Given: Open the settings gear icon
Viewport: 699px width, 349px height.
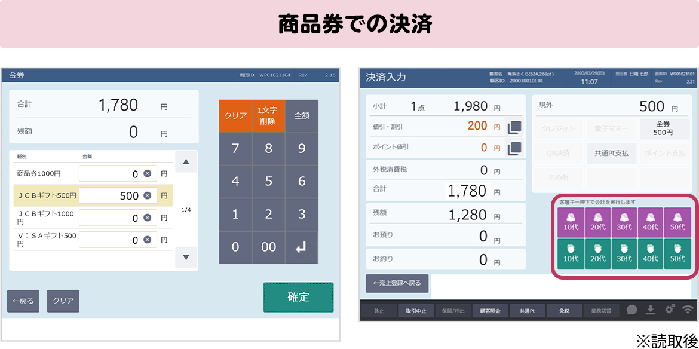Looking at the screenshot, I should 670,310.
